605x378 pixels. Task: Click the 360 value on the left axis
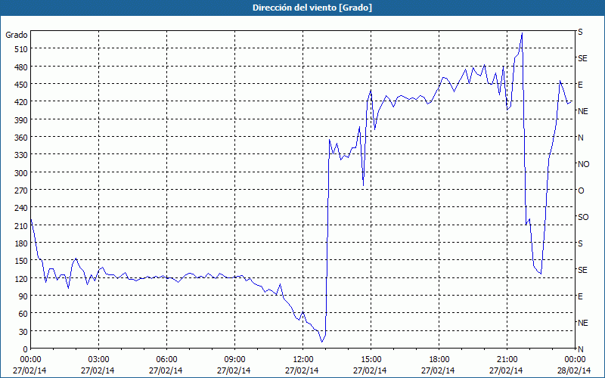22,138
